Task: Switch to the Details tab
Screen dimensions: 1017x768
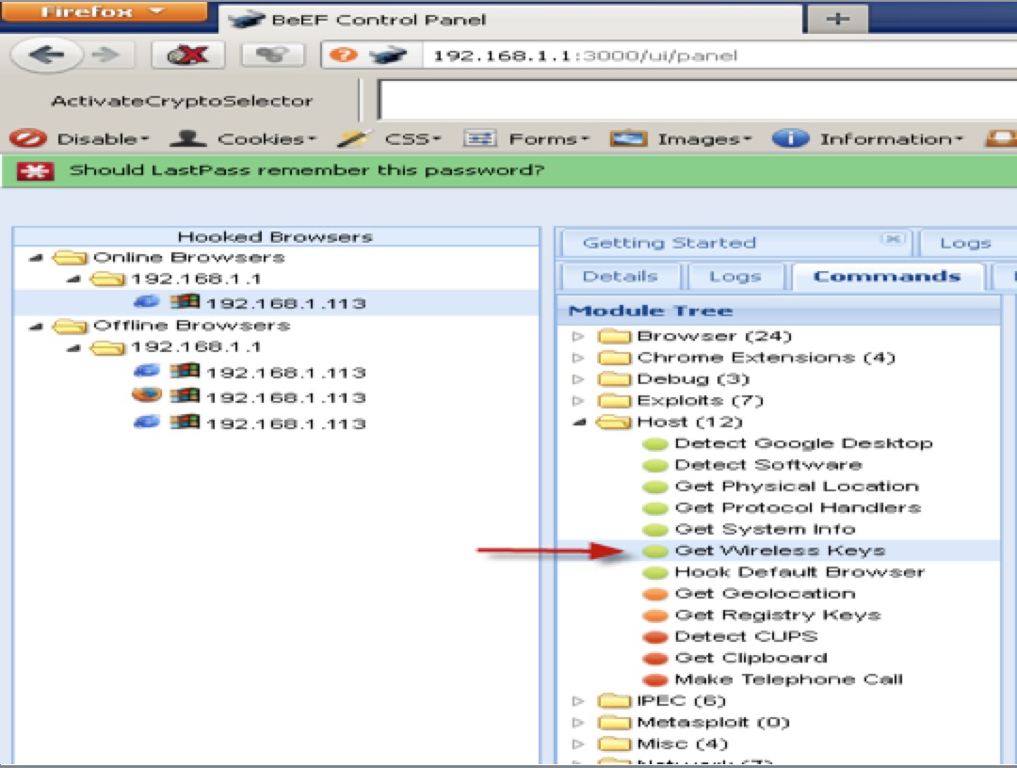Action: point(620,277)
